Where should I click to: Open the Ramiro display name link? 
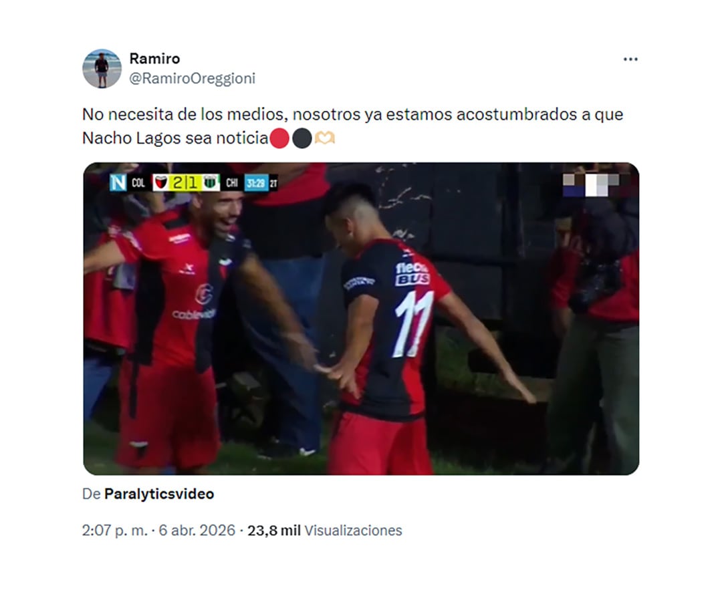pos(154,58)
